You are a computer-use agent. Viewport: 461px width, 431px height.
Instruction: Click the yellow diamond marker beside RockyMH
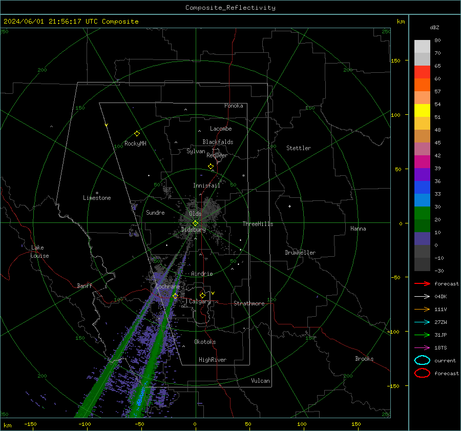[137, 134]
